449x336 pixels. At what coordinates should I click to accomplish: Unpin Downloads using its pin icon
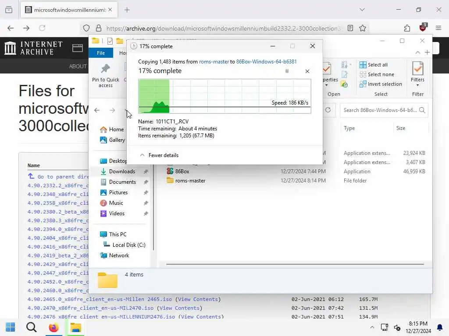click(x=146, y=171)
